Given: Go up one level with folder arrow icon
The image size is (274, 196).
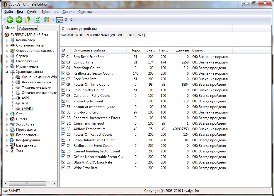Looking at the screenshot, I should click(28, 20).
